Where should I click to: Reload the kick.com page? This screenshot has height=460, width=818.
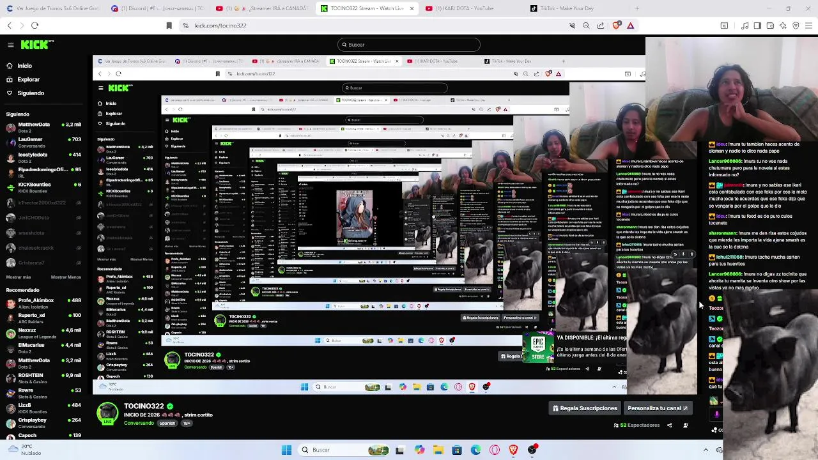[35, 26]
